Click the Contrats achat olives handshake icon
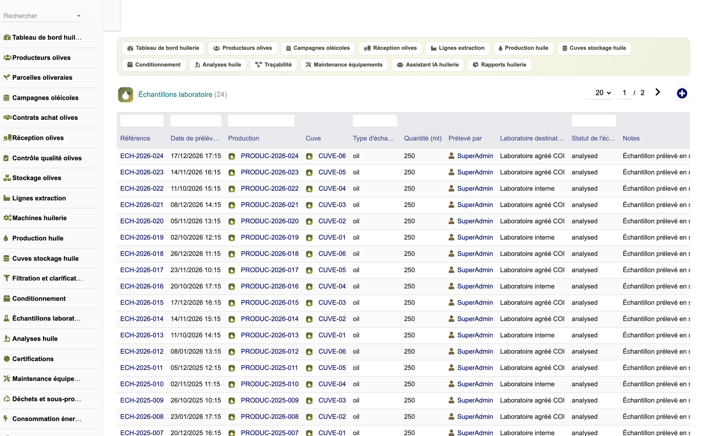The image size is (705, 436). (x=7, y=117)
